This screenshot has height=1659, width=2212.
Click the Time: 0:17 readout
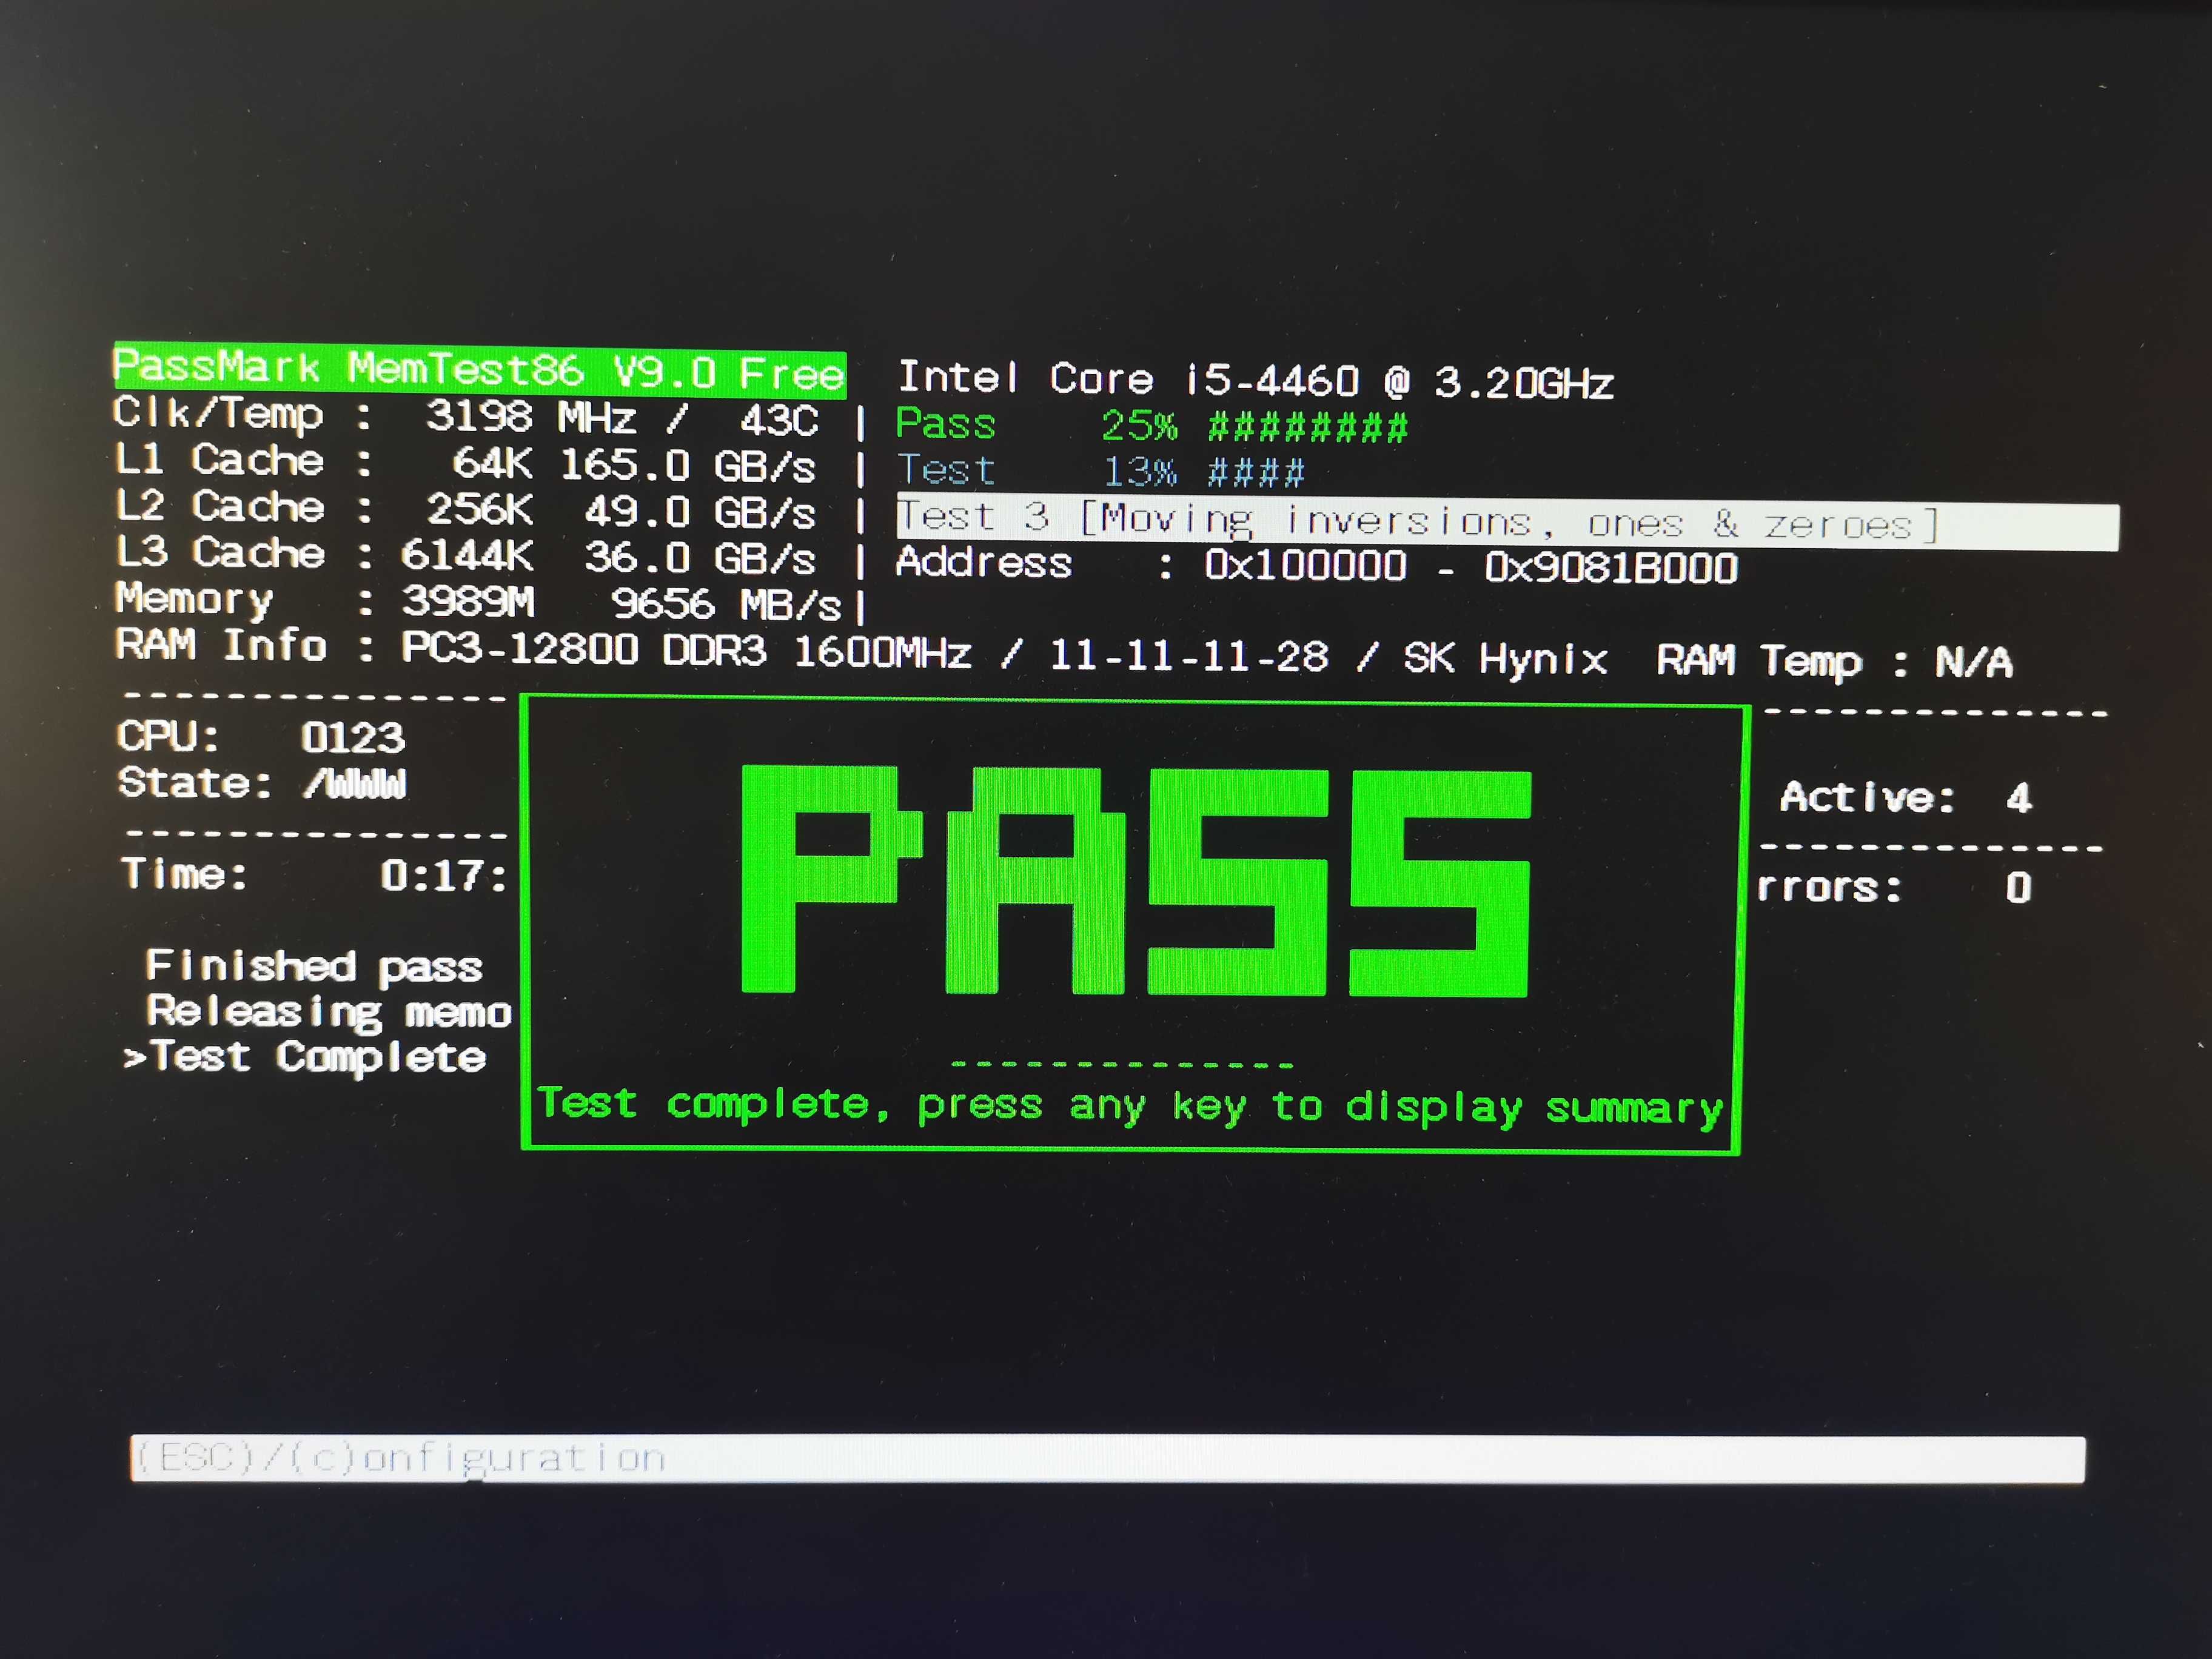[314, 875]
